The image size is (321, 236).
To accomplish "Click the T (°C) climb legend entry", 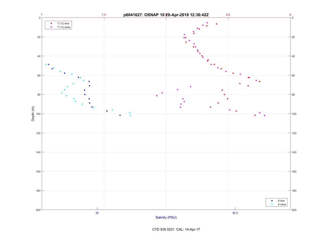I will 64,27.
